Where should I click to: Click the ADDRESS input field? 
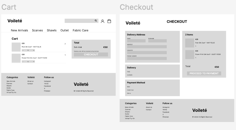tap(147, 46)
